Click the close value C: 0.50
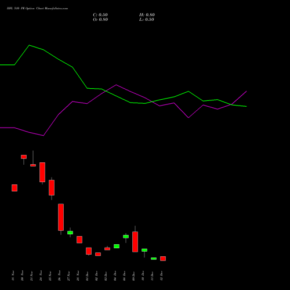The image size is (290, 290). (100, 15)
